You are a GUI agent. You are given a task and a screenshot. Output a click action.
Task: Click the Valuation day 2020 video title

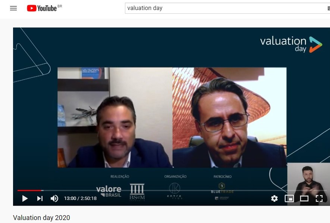[41, 218]
